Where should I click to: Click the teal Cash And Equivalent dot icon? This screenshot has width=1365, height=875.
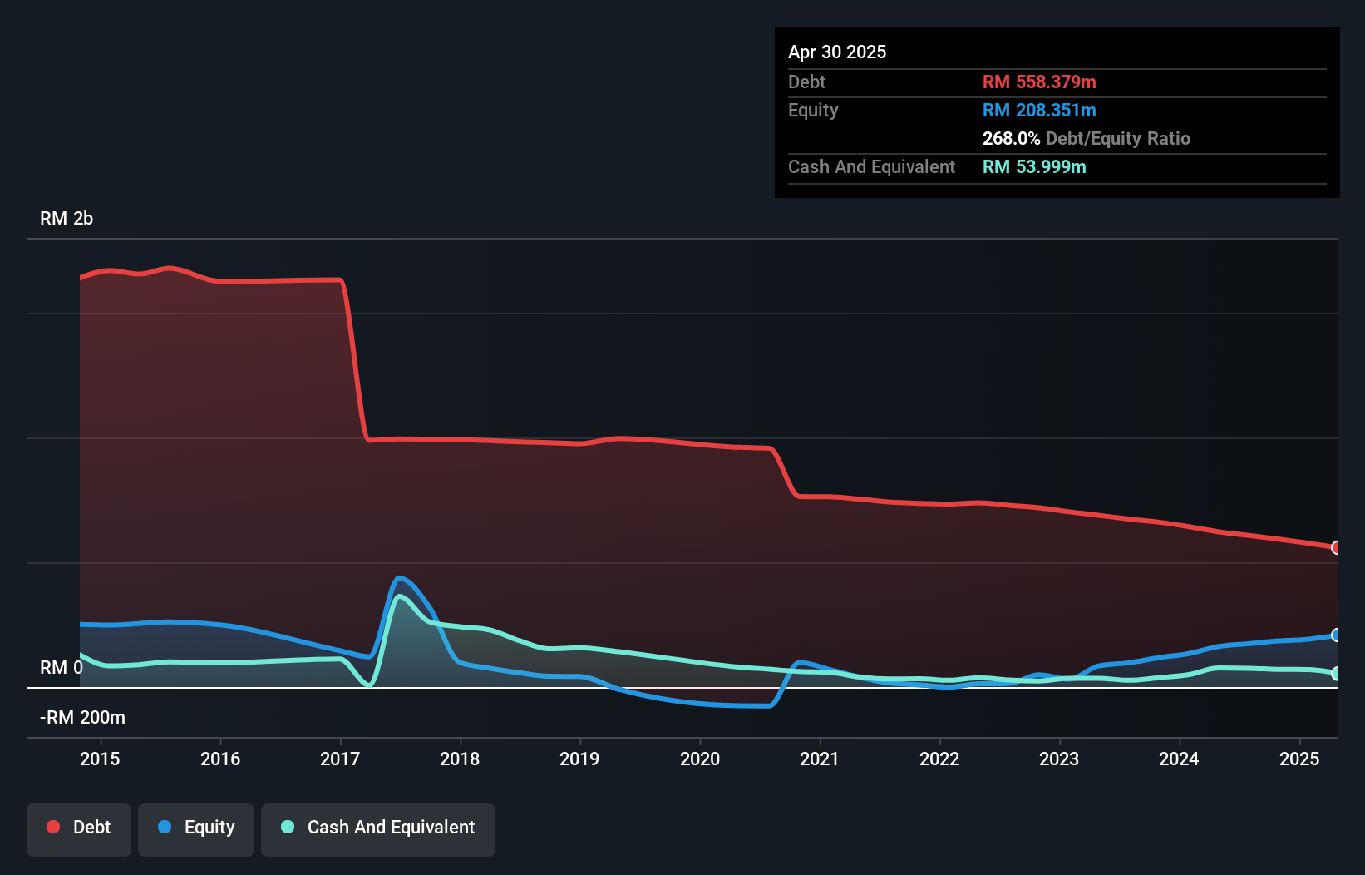coord(287,828)
